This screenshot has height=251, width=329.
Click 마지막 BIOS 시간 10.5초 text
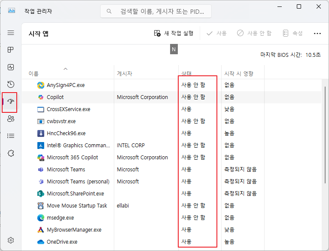tap(290, 55)
